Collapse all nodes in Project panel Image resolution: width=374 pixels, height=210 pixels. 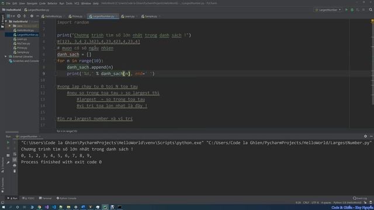click(x=25, y=16)
